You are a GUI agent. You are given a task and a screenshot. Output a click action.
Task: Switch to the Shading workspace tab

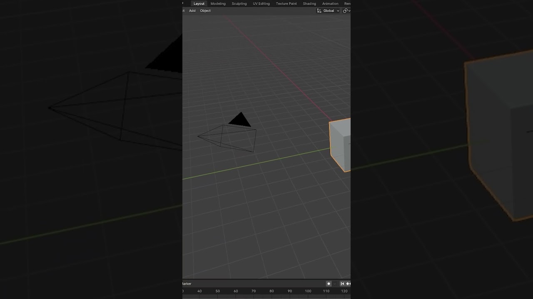click(309, 4)
